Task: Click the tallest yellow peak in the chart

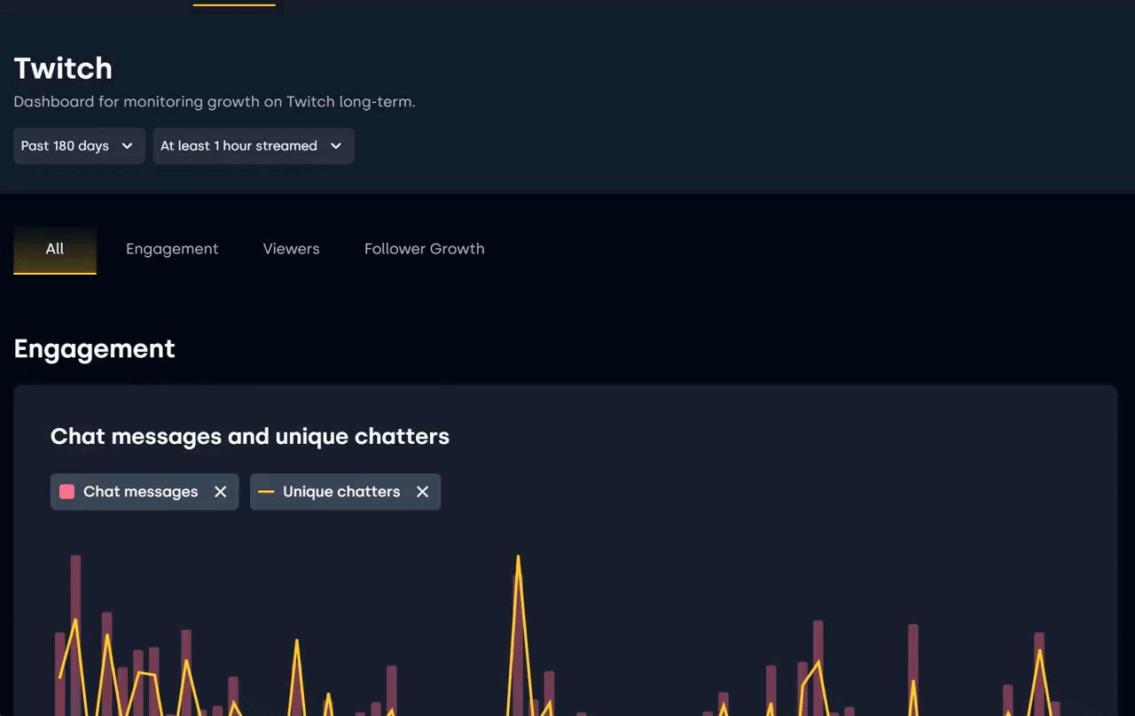Action: (x=518, y=558)
